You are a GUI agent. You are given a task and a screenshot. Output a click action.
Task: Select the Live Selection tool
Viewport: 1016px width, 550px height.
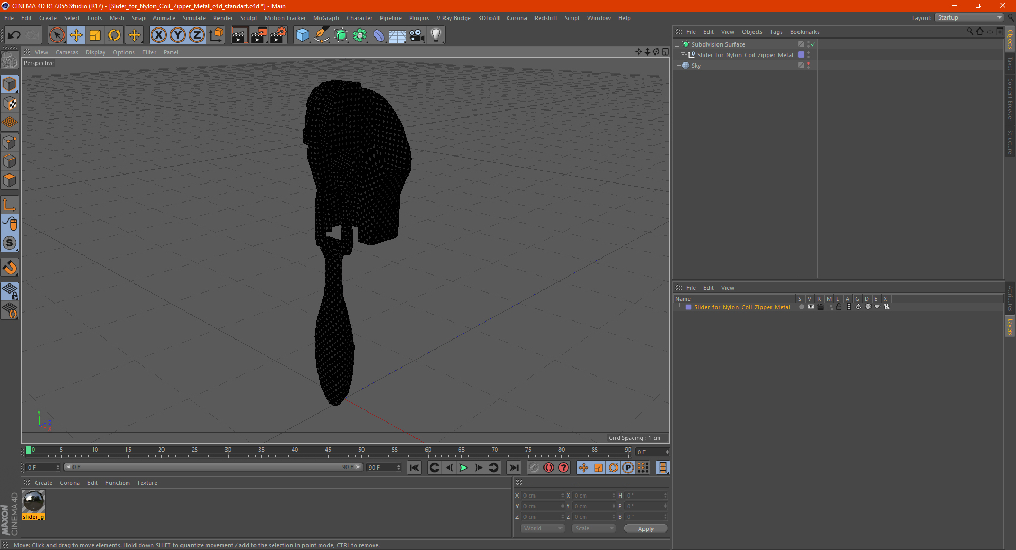tap(57, 35)
